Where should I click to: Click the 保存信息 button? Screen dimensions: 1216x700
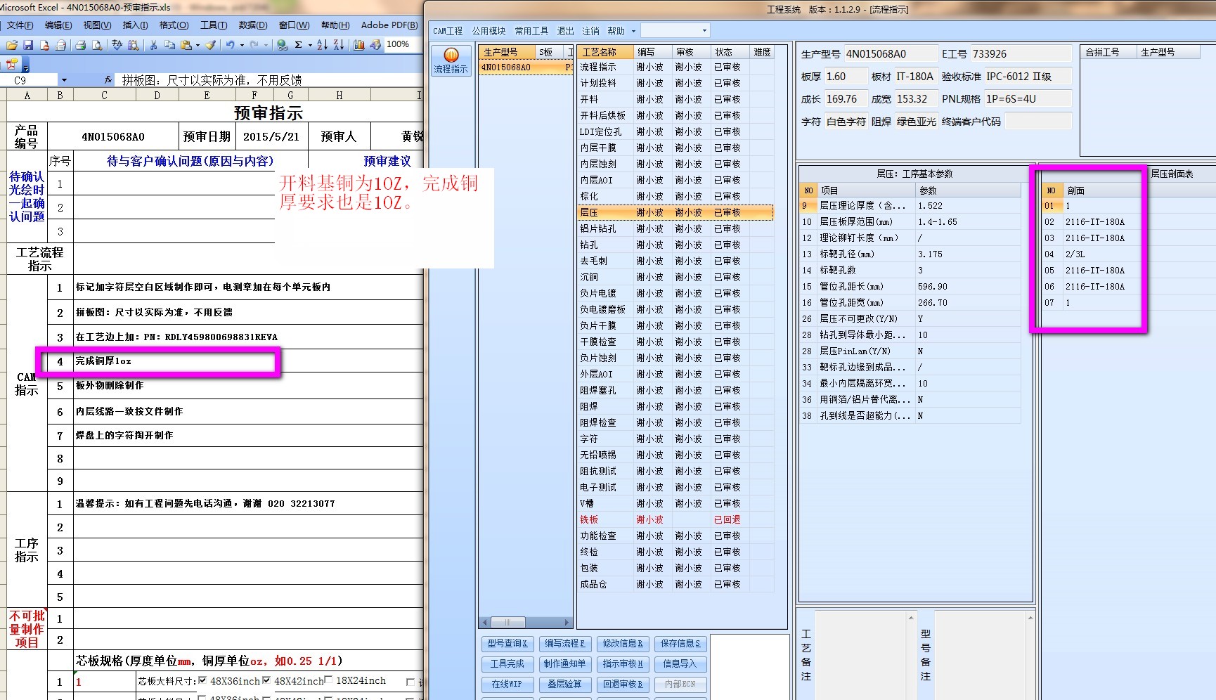(x=680, y=643)
